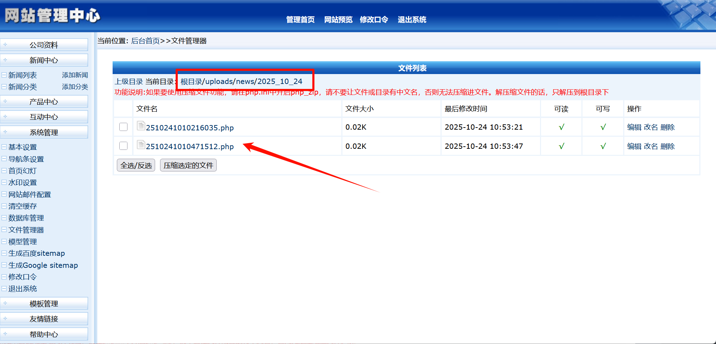Go to 上级目录 parent directory link

(x=129, y=82)
